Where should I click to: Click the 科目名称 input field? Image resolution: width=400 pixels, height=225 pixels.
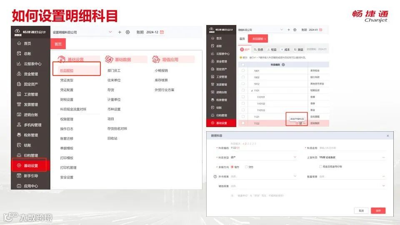pyautogui.click(x=352, y=148)
